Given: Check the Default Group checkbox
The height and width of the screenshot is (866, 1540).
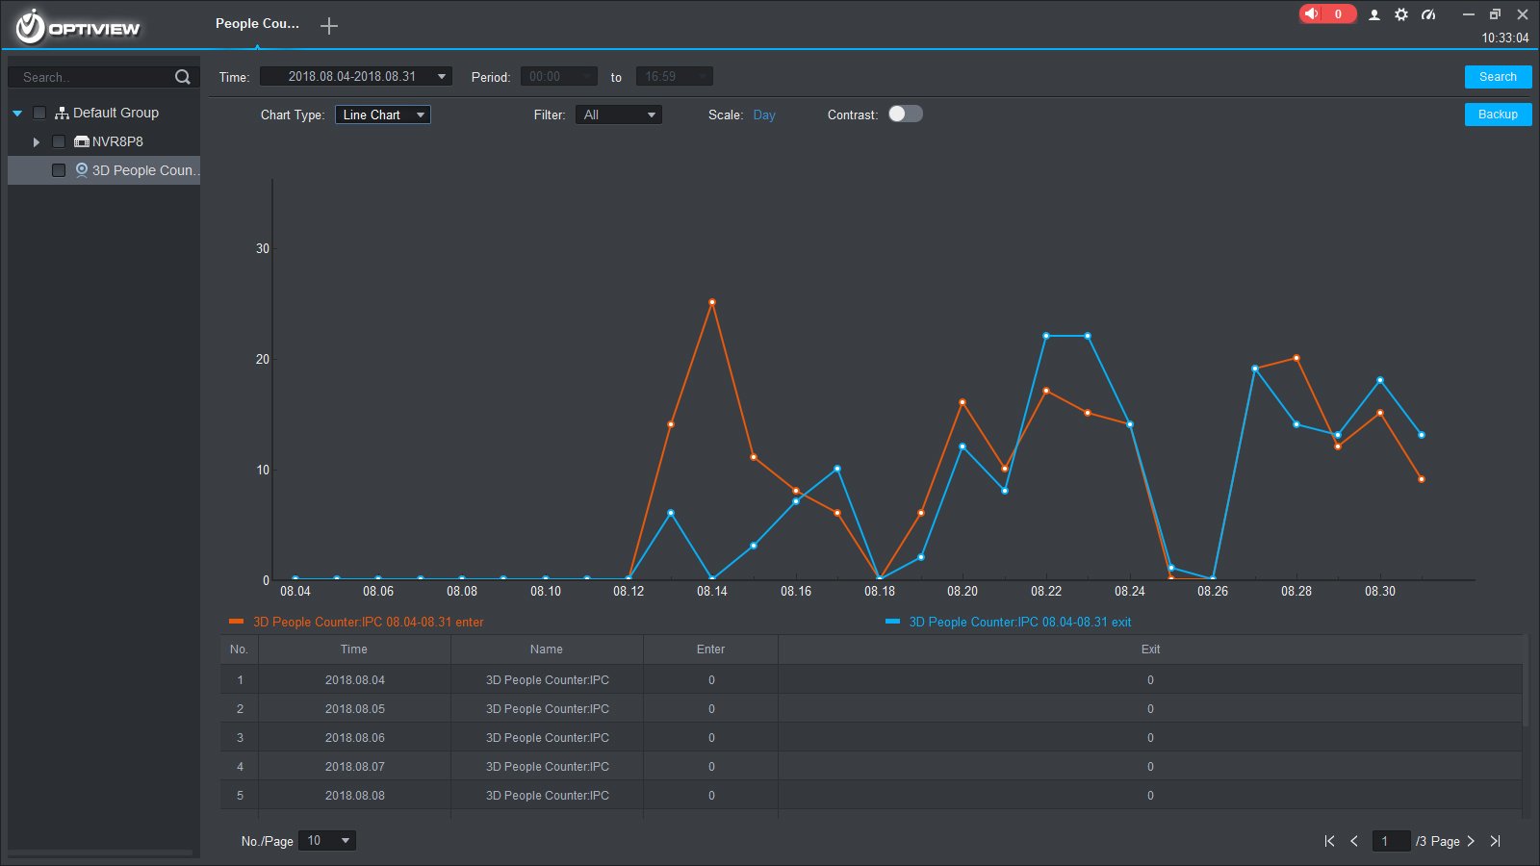Looking at the screenshot, I should pos(39,113).
